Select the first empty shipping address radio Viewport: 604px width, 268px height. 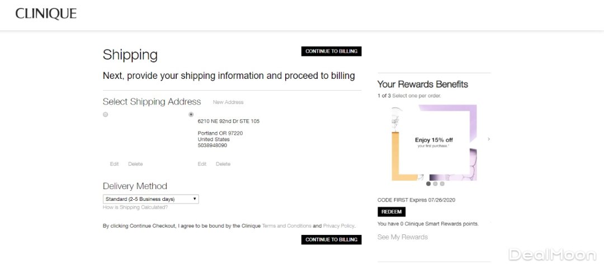[x=106, y=114]
